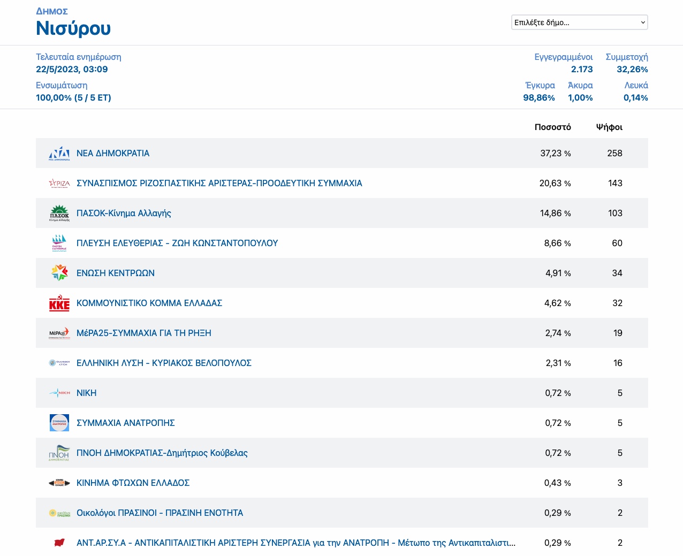
Task: Click the Άκυρα label
Action: [x=580, y=85]
